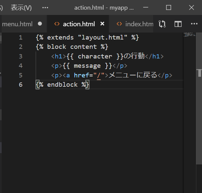Click line number 3 in gutter

[21, 56]
